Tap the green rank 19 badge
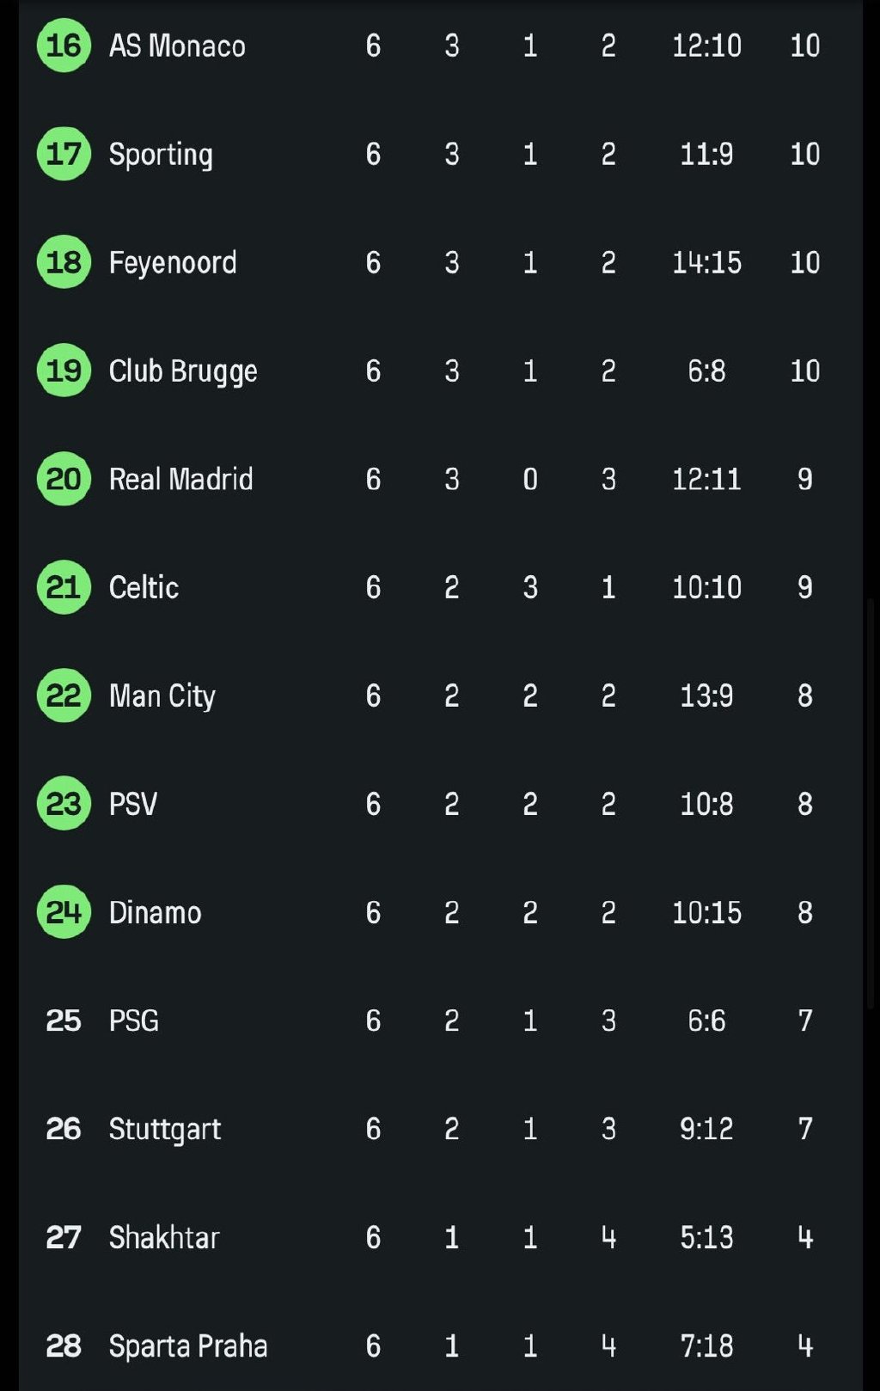 (x=64, y=371)
